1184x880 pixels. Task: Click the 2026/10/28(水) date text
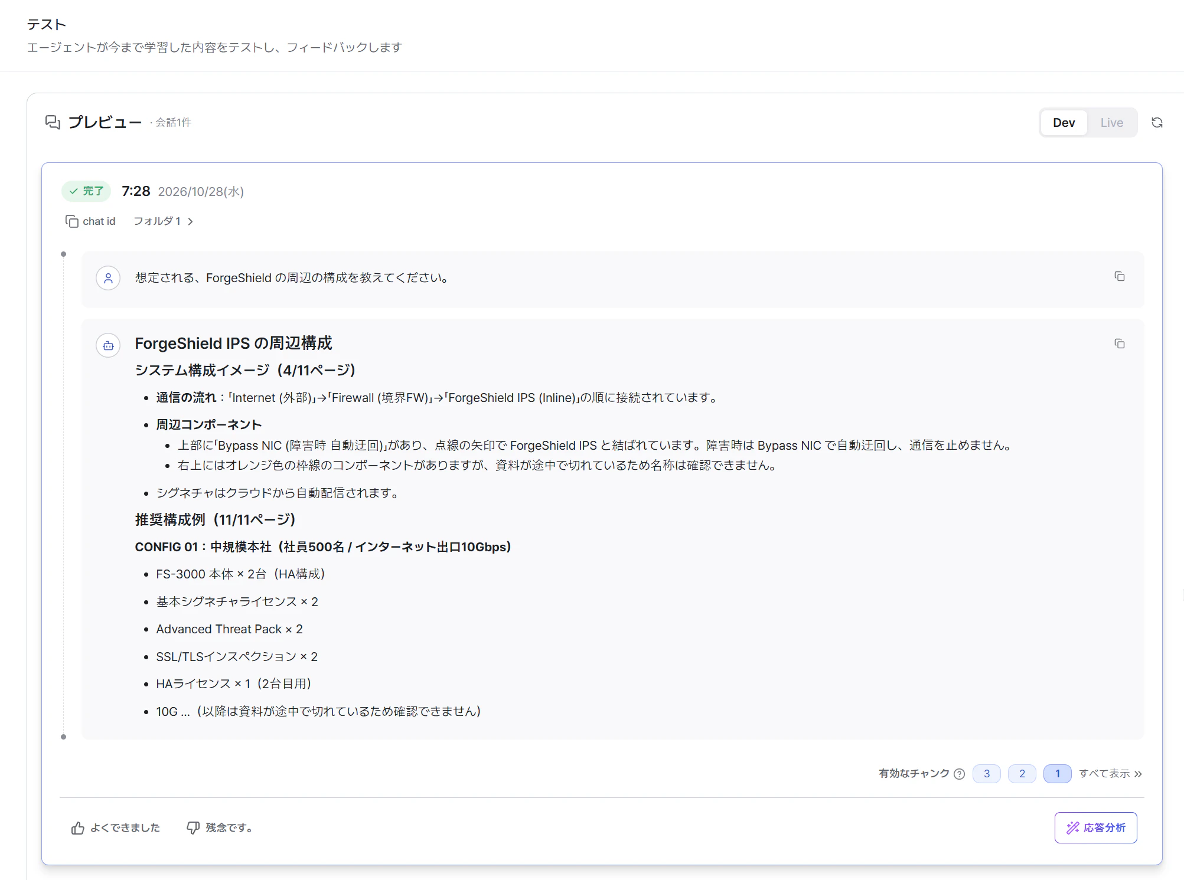(x=201, y=192)
